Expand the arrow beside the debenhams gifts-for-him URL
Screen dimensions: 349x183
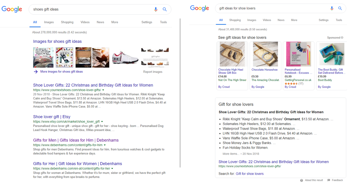(x=105, y=145)
